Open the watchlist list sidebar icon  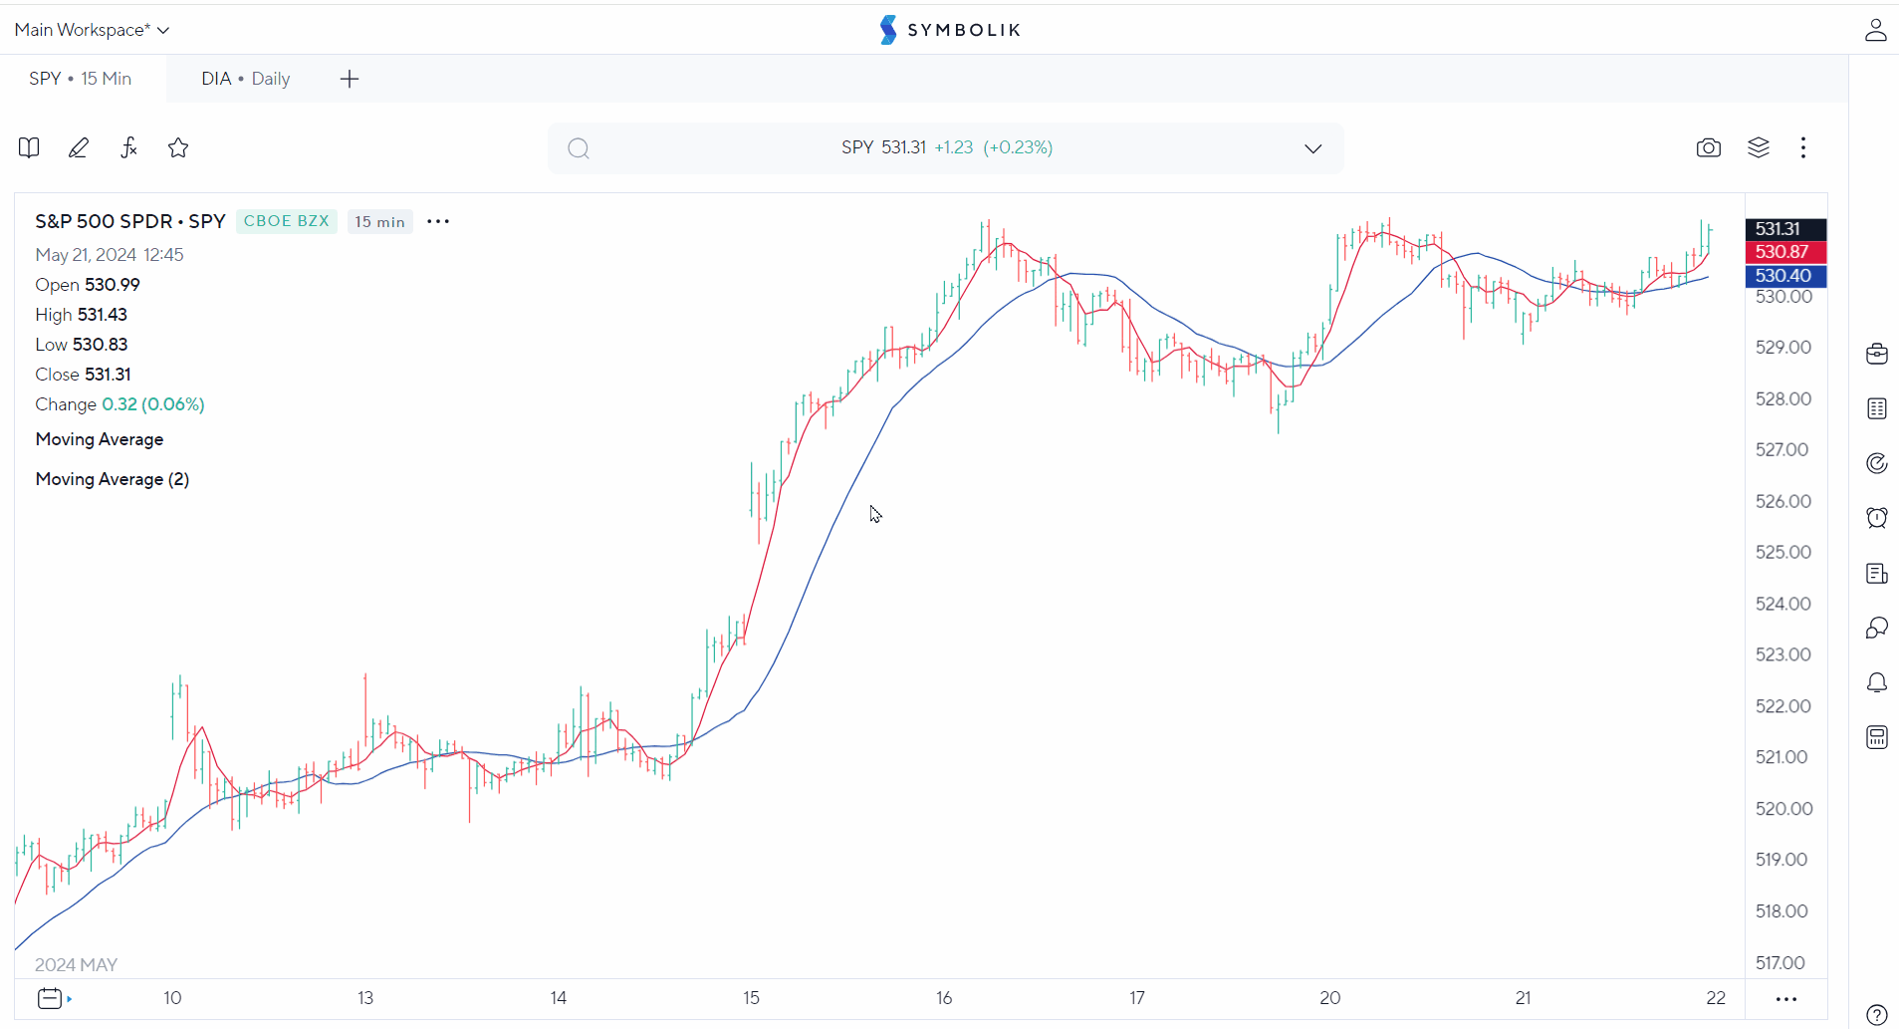(x=1877, y=408)
